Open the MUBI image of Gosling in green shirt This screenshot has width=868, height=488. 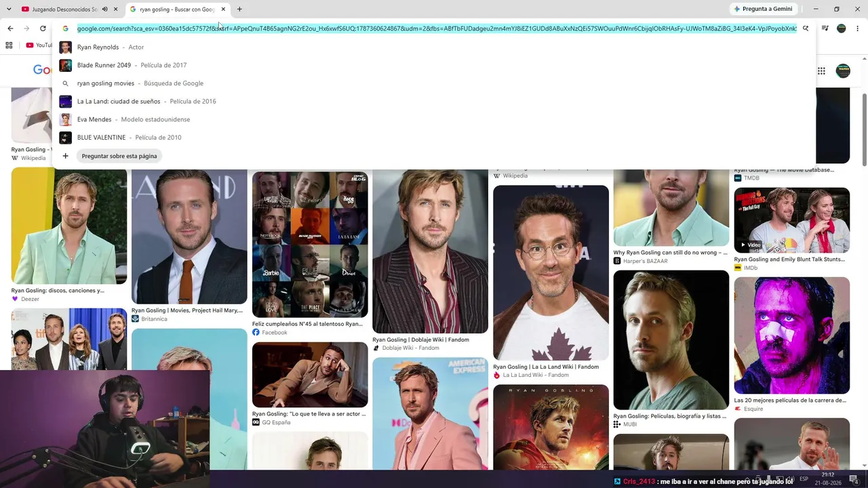(671, 340)
